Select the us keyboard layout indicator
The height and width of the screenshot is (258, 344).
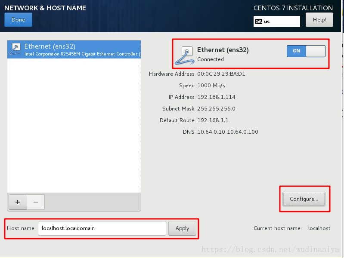(x=277, y=21)
